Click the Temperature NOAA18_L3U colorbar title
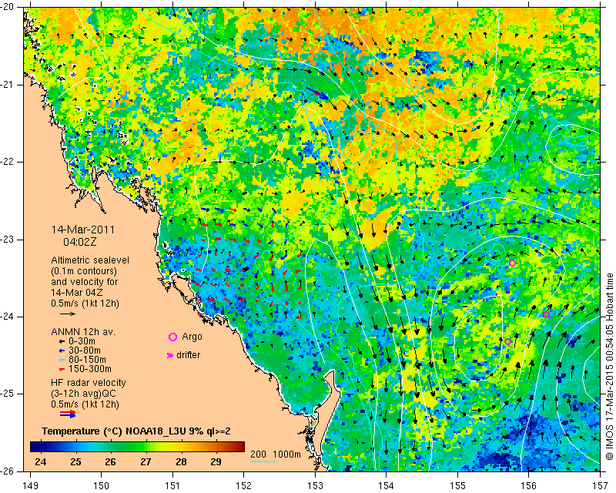Screen dimensions: 616x493 [x=136, y=431]
